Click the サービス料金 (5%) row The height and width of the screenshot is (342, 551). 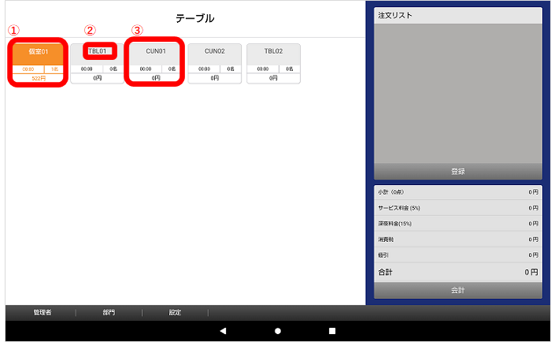(457, 207)
